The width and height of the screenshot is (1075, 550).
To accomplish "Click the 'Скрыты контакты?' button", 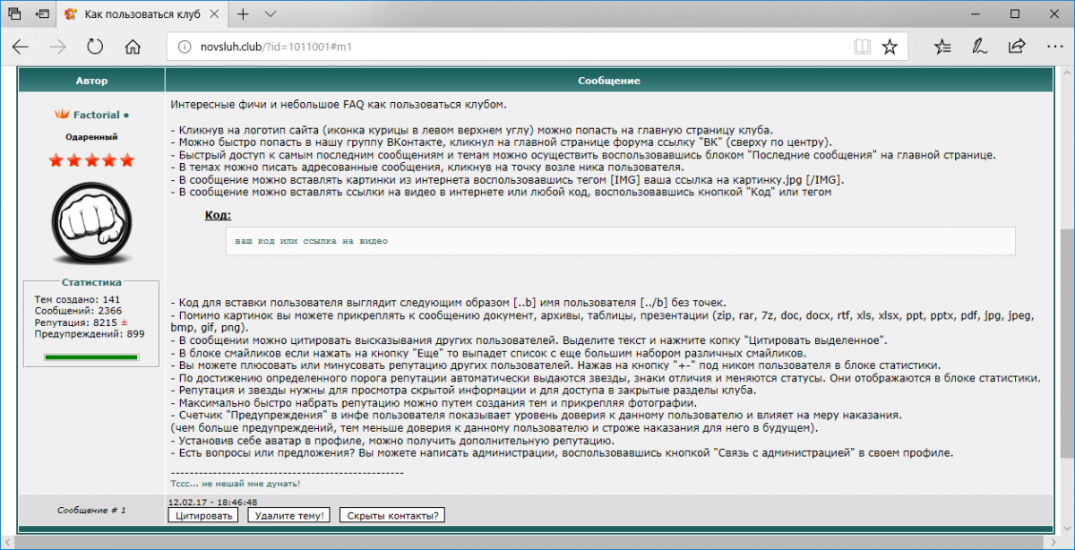I will pyautogui.click(x=392, y=515).
